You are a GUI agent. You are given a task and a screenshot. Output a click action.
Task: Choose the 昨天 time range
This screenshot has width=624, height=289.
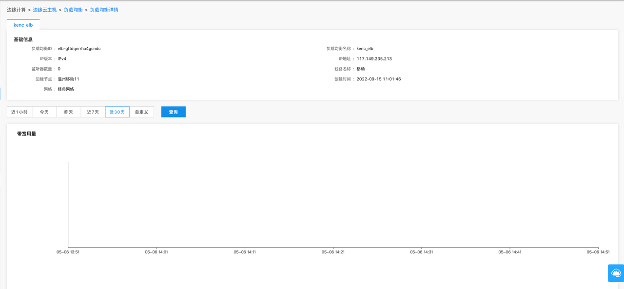pyautogui.click(x=69, y=112)
